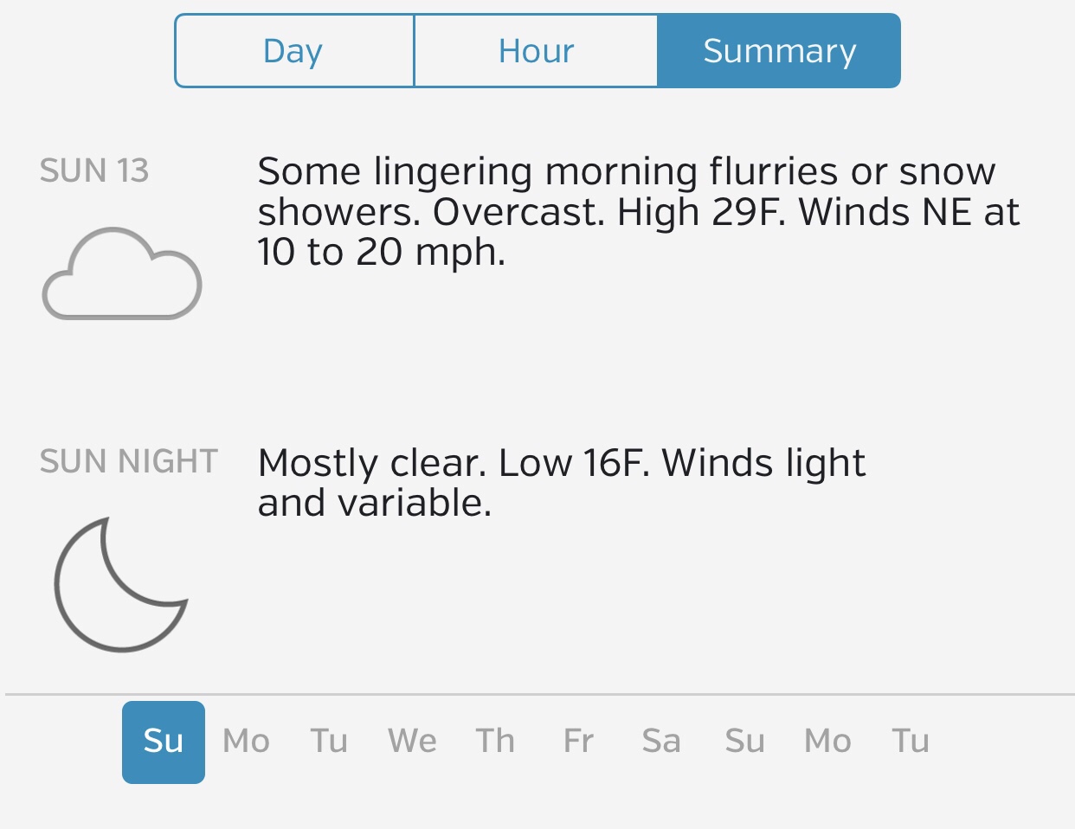
Task: Jump to Th forecast day
Action: click(x=495, y=742)
